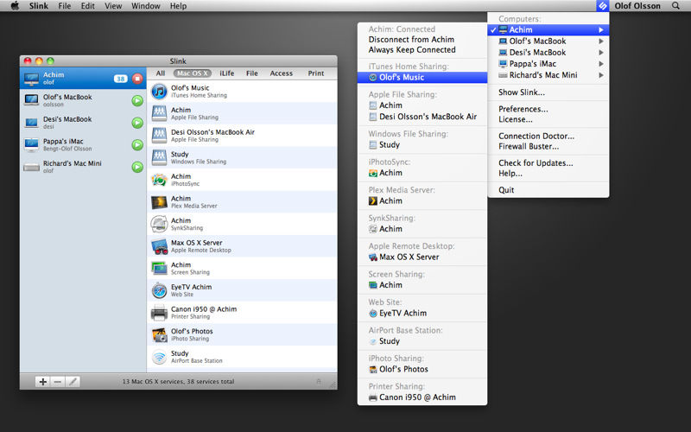The image size is (691, 432).
Task: Switch to the All filter tab
Action: 161,73
